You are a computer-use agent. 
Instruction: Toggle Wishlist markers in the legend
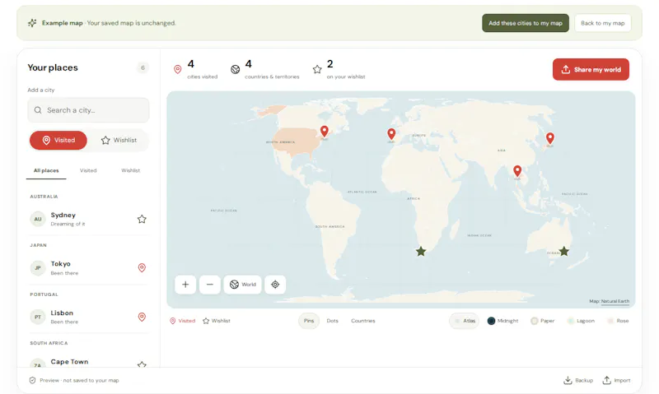[x=217, y=321]
